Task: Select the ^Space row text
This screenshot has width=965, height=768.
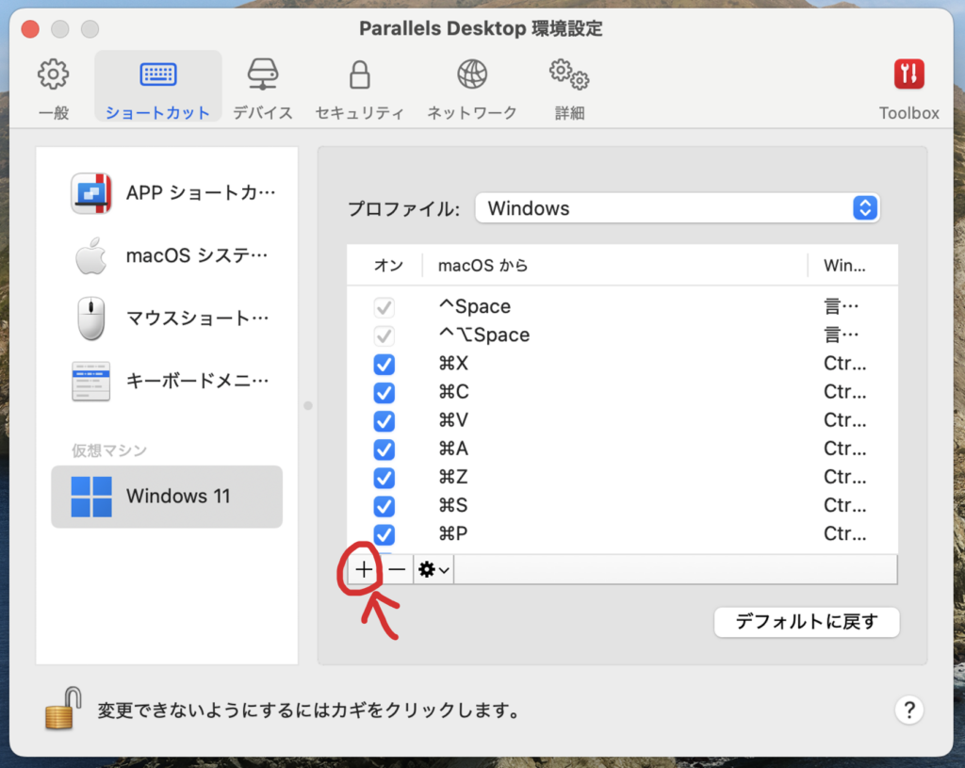Action: pos(475,306)
